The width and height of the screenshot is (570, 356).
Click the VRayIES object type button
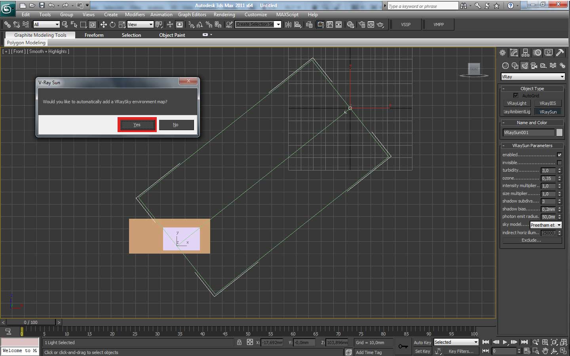tap(548, 103)
